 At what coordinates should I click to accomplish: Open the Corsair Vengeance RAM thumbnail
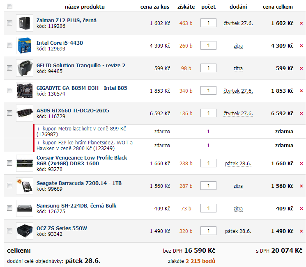(25, 163)
